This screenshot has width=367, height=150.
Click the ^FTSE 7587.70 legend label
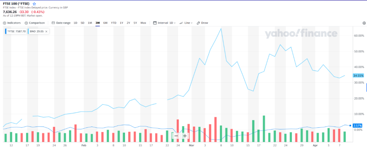tap(16, 31)
